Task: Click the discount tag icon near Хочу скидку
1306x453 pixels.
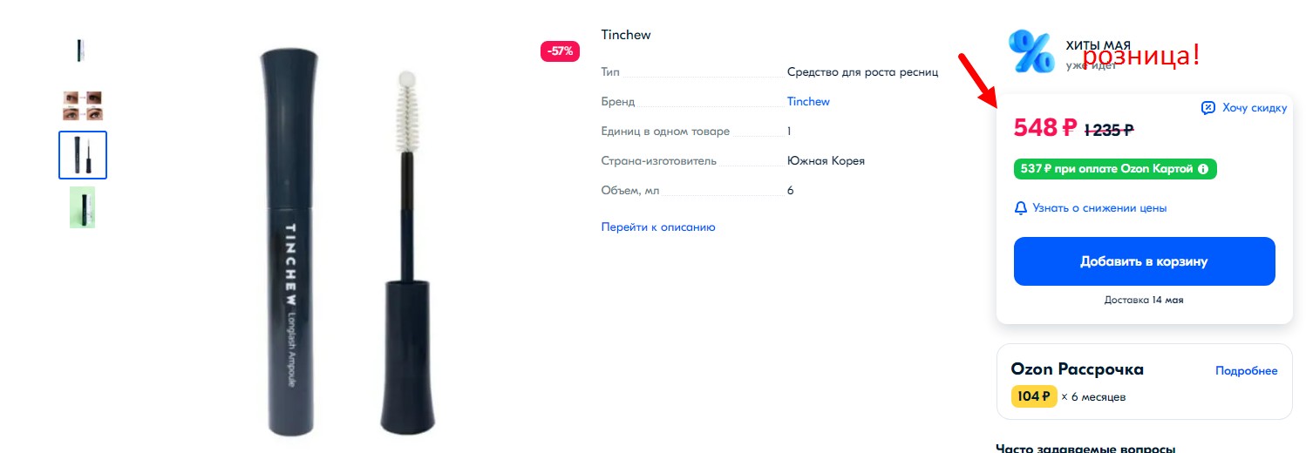Action: pyautogui.click(x=1208, y=108)
